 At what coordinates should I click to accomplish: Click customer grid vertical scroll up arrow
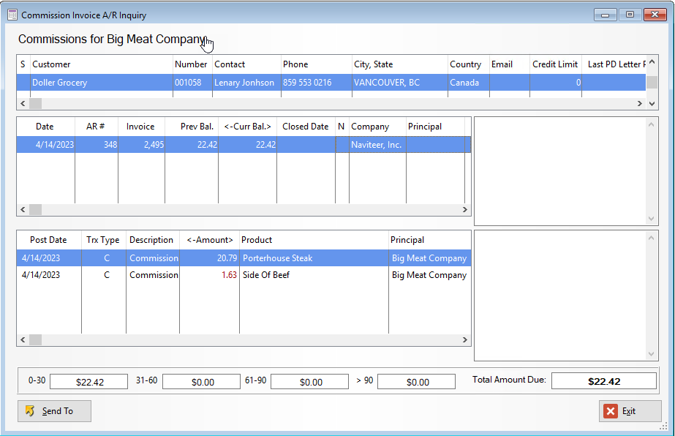[x=652, y=62]
